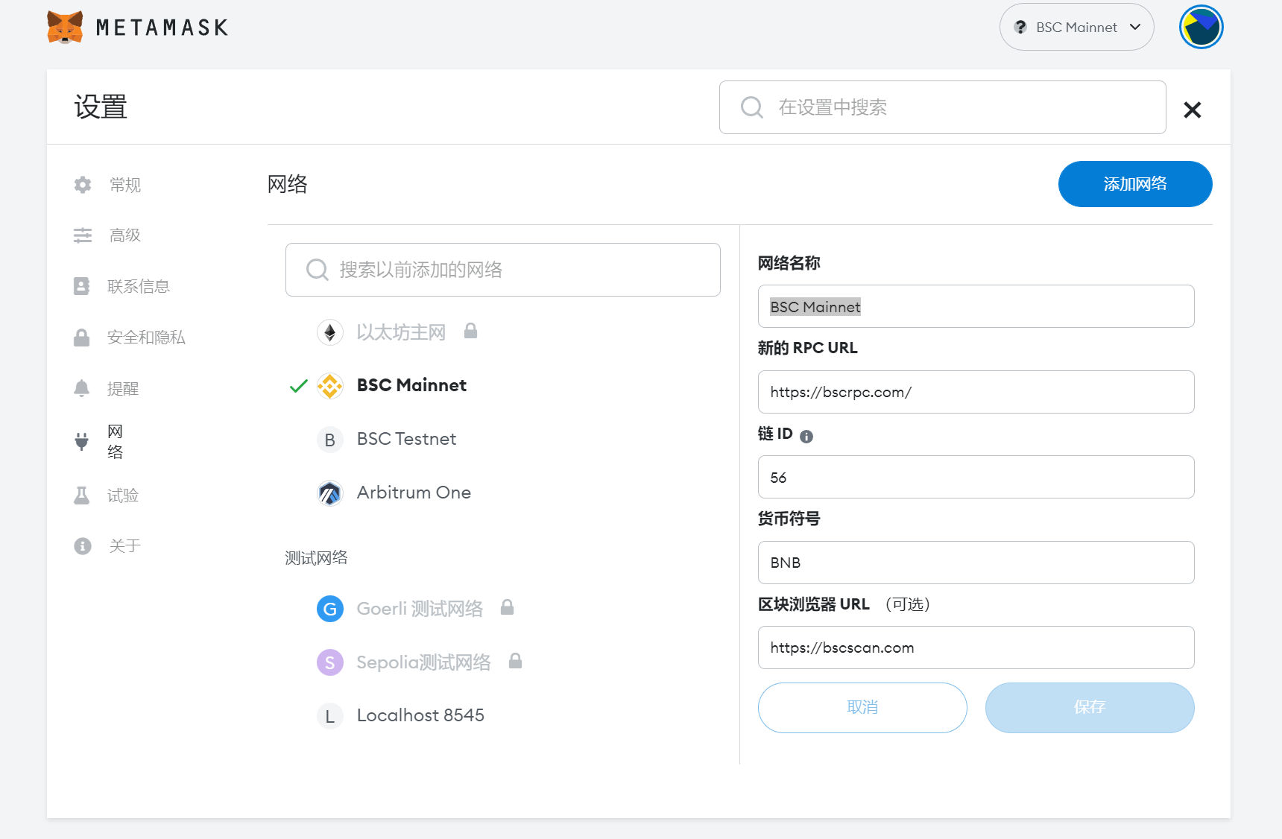Click the gear icon beside 常规
This screenshot has width=1282, height=839.
coord(82,185)
